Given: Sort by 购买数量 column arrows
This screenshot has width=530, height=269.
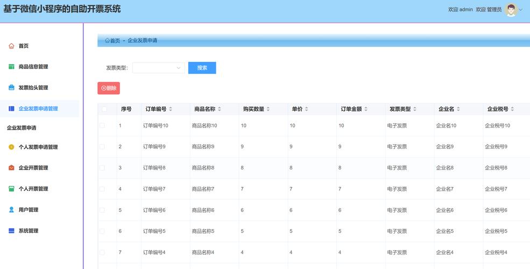Looking at the screenshot, I should click(x=268, y=109).
